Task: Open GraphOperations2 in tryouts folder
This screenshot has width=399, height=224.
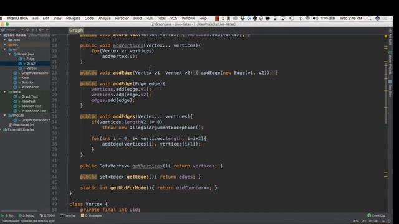Action: click(36, 120)
